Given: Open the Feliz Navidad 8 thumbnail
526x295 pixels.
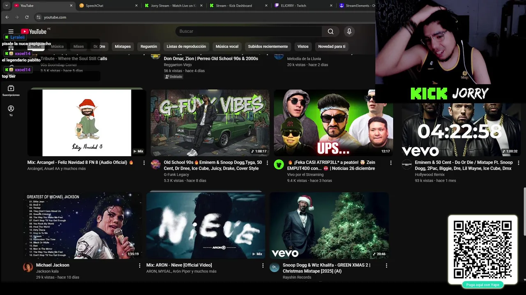Looking at the screenshot, I should click(x=87, y=123).
